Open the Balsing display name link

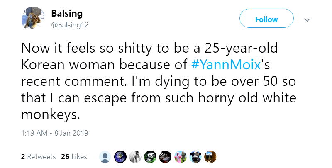pos(66,14)
